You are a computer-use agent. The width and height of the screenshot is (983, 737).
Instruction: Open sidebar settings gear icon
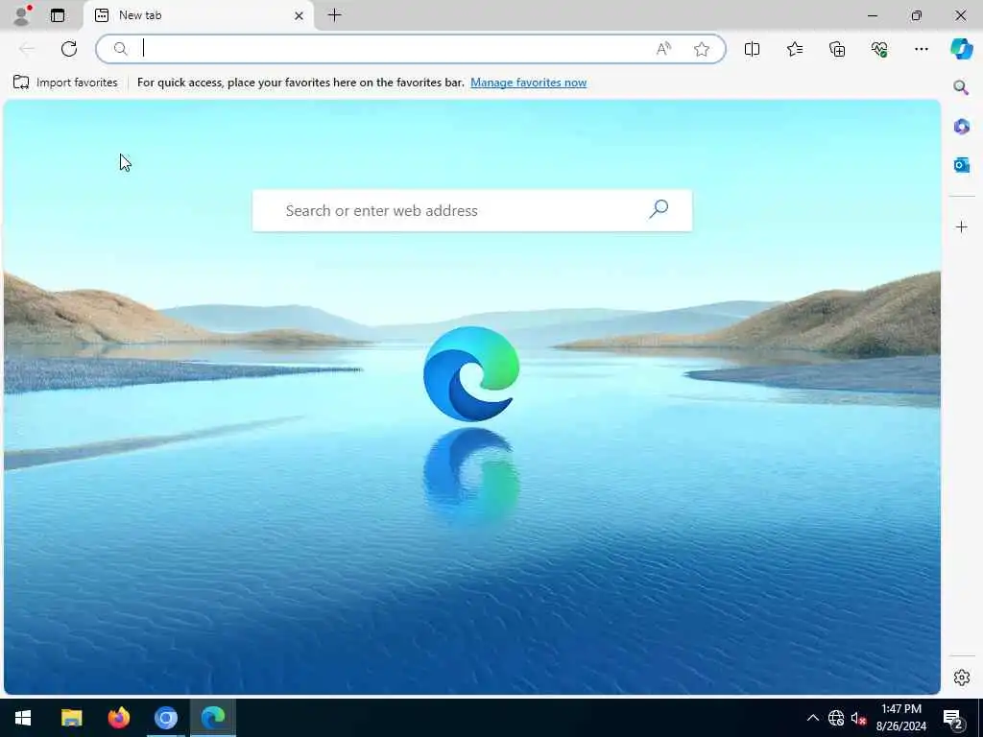[x=962, y=678]
